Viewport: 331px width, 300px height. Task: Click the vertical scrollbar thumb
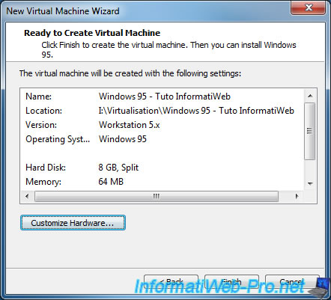coord(310,131)
